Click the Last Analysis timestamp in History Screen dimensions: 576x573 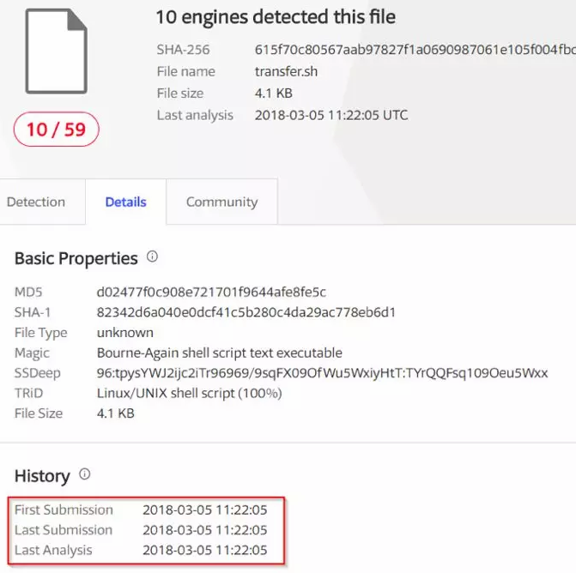(204, 550)
